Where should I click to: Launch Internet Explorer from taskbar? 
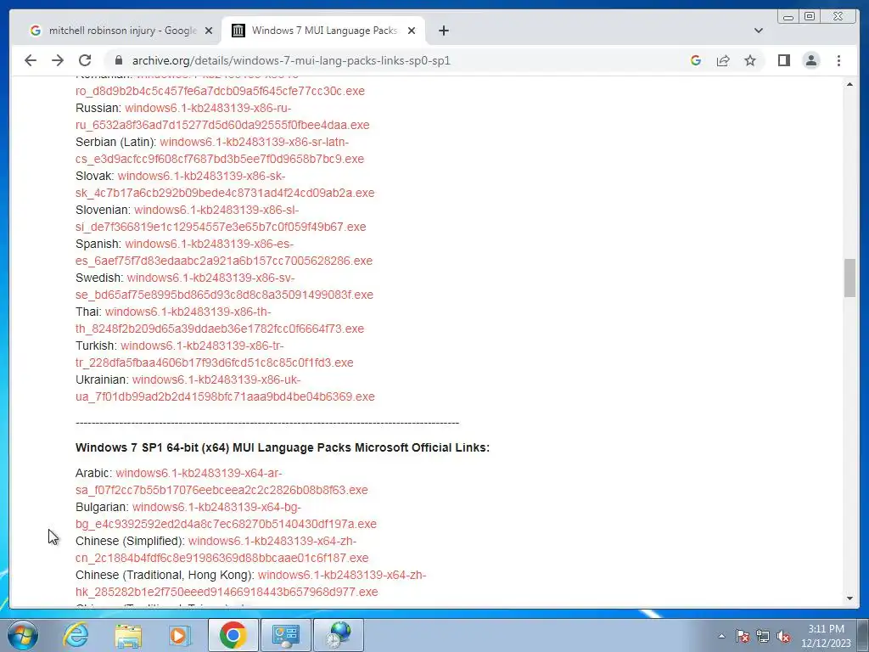pos(76,635)
